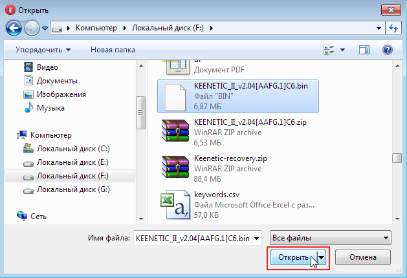
Task: Click the Изображения picture icon
Action: click(28, 94)
